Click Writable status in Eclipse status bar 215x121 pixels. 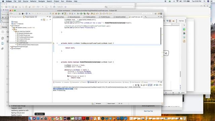[98, 104]
